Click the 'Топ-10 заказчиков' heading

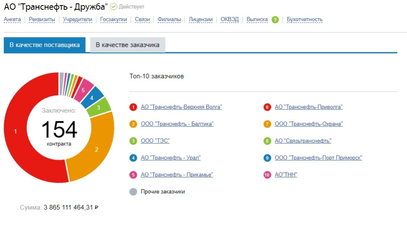pos(156,76)
